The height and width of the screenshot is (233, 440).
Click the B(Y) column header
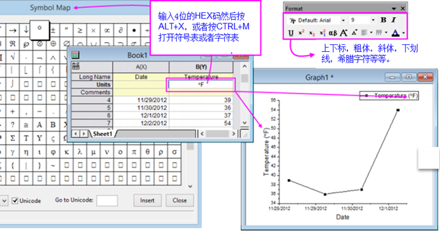pos(201,67)
